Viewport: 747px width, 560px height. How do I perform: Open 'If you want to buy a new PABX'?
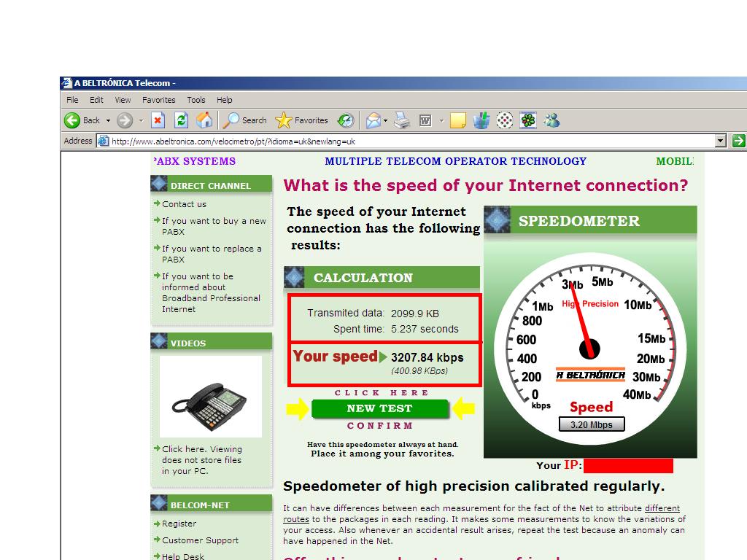[x=214, y=226]
